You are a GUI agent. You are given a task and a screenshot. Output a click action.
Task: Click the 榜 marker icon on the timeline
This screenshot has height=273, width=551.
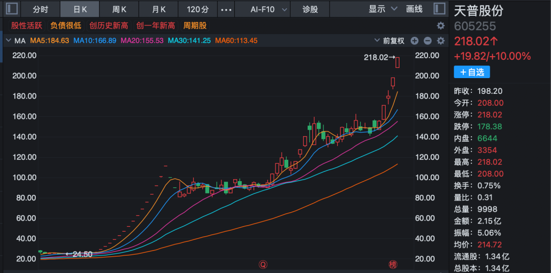coord(393,264)
